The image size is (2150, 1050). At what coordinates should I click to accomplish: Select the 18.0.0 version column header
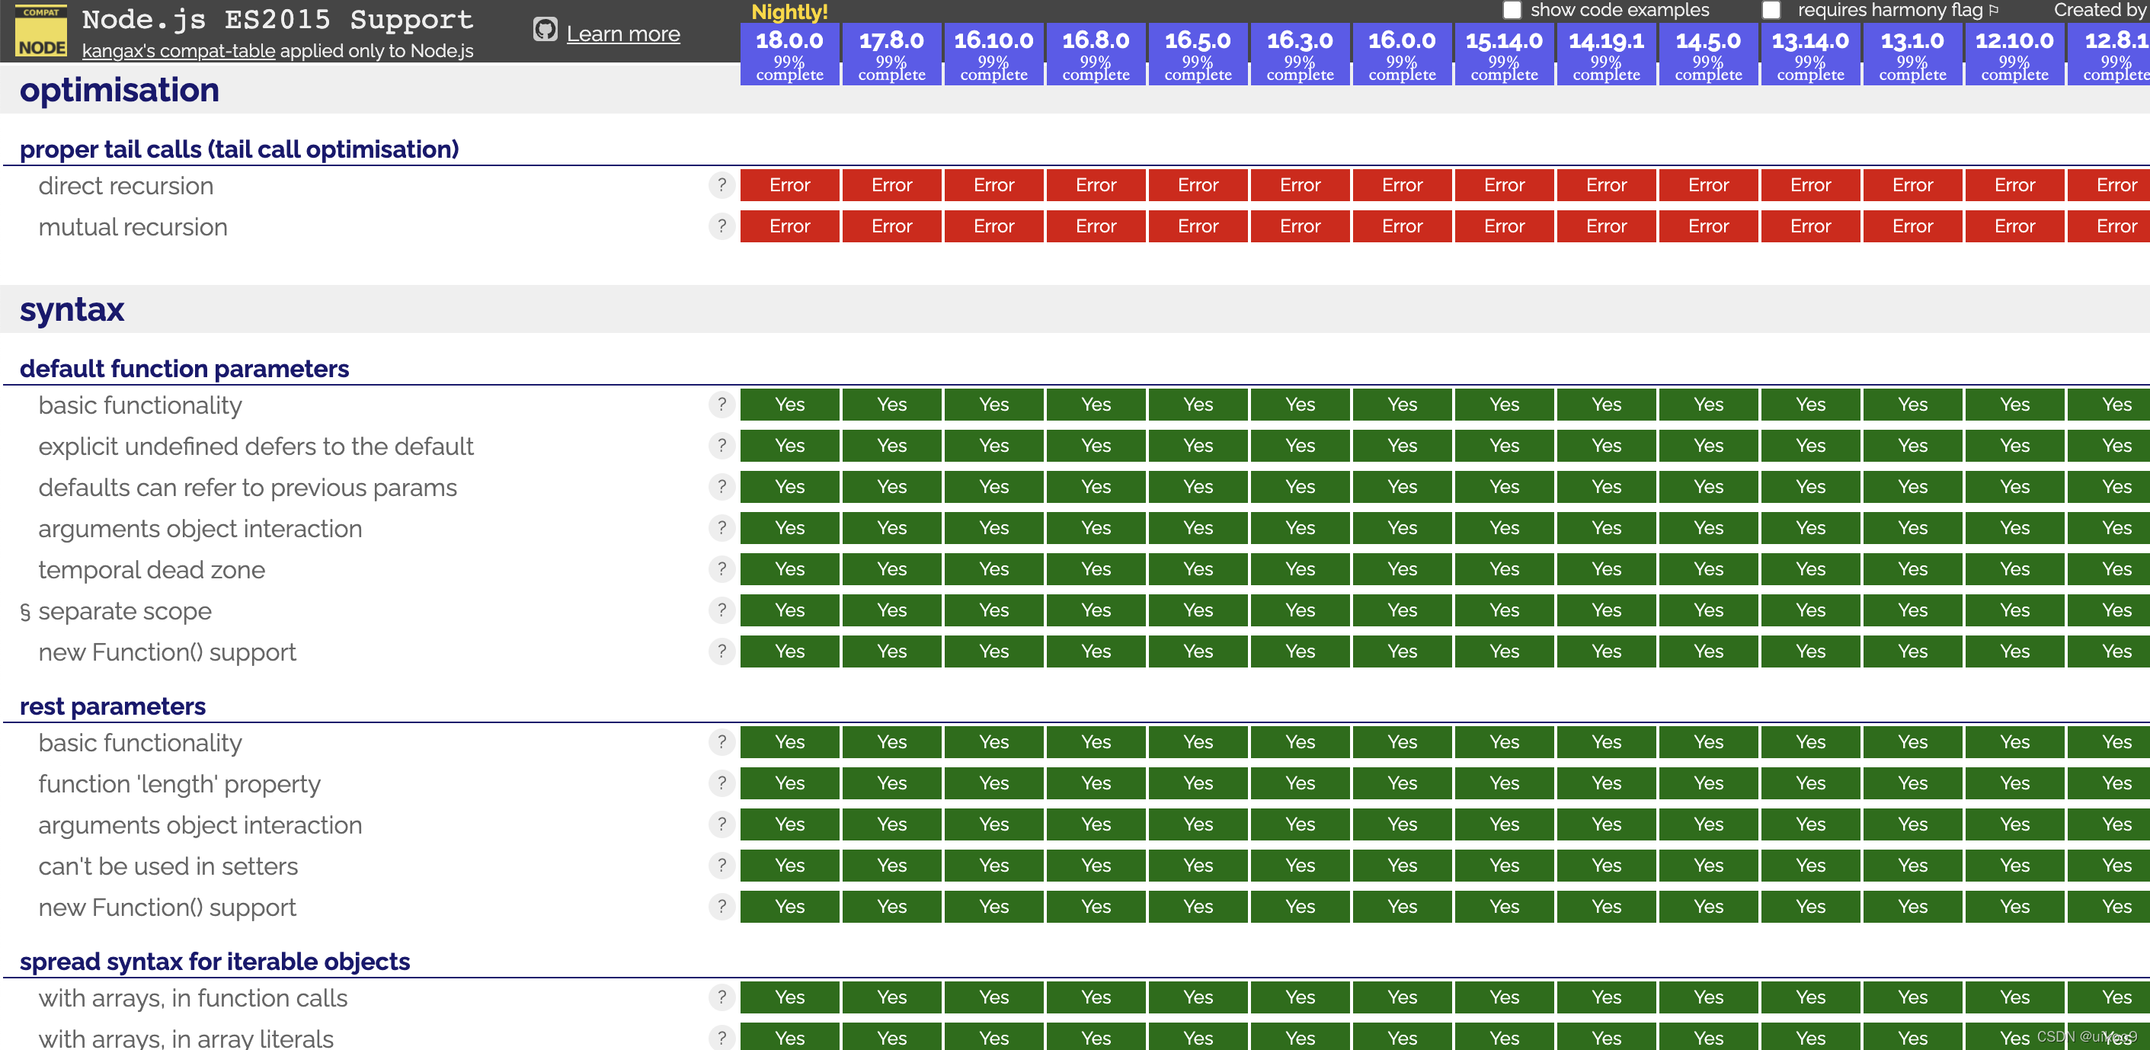tap(789, 53)
